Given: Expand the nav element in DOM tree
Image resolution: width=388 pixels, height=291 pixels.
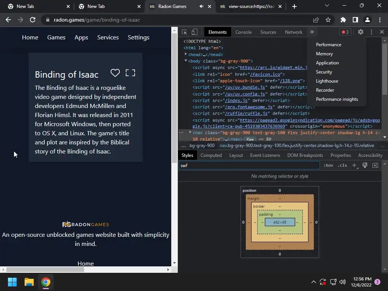Looking at the screenshot, I should coord(190,132).
